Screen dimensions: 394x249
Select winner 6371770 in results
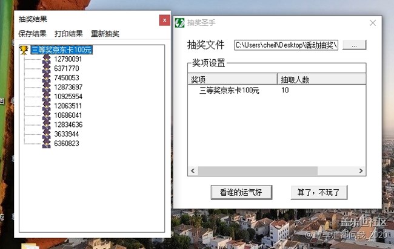[x=67, y=68]
